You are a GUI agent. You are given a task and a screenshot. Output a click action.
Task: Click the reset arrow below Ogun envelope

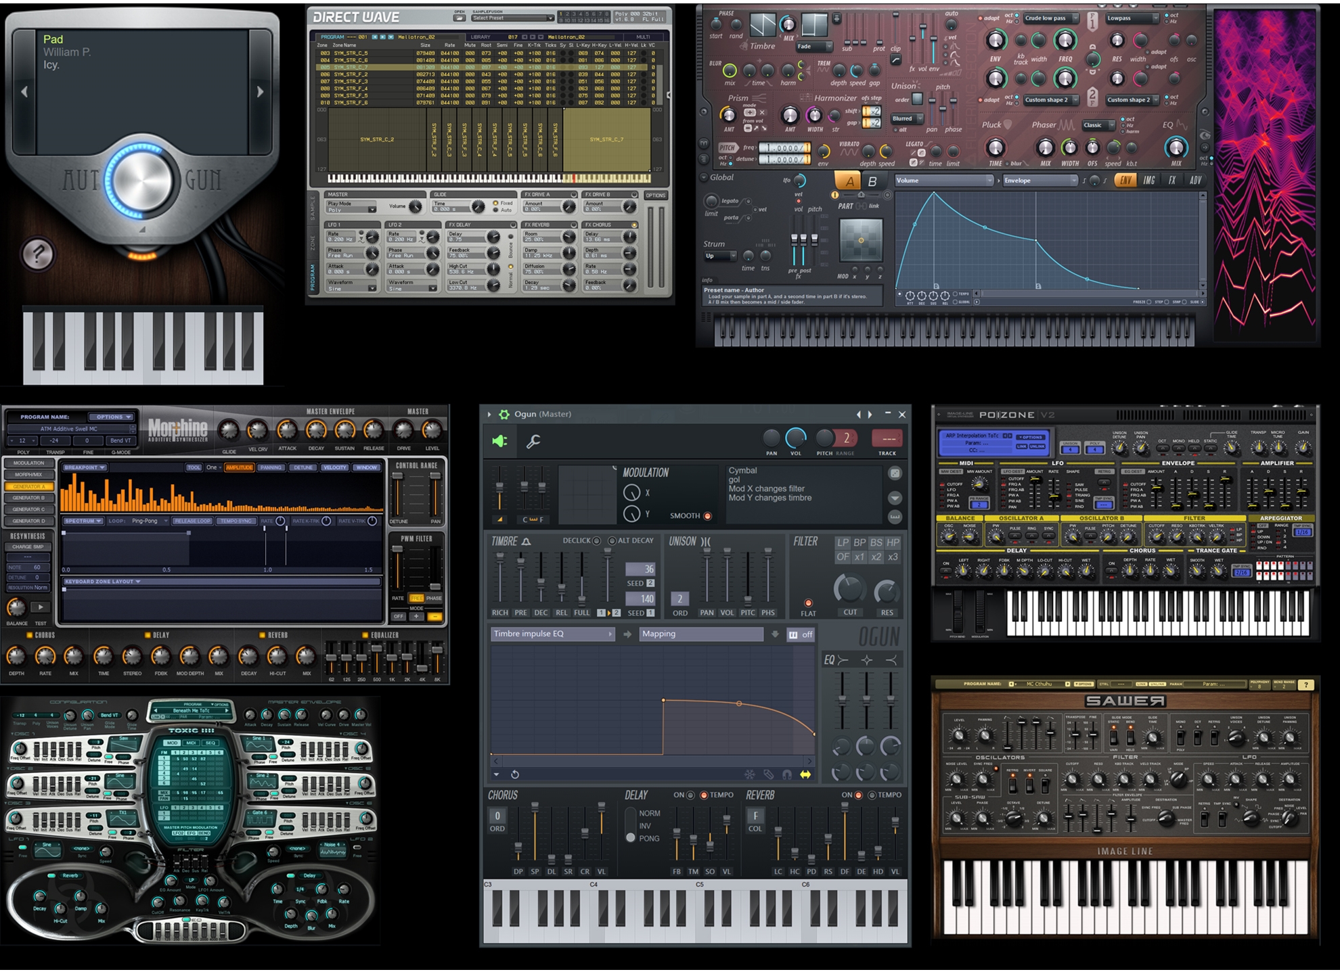(x=514, y=774)
